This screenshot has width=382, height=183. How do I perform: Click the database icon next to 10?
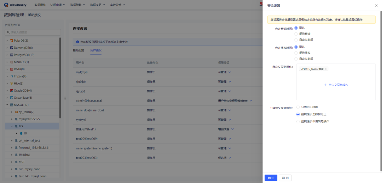point(21,134)
